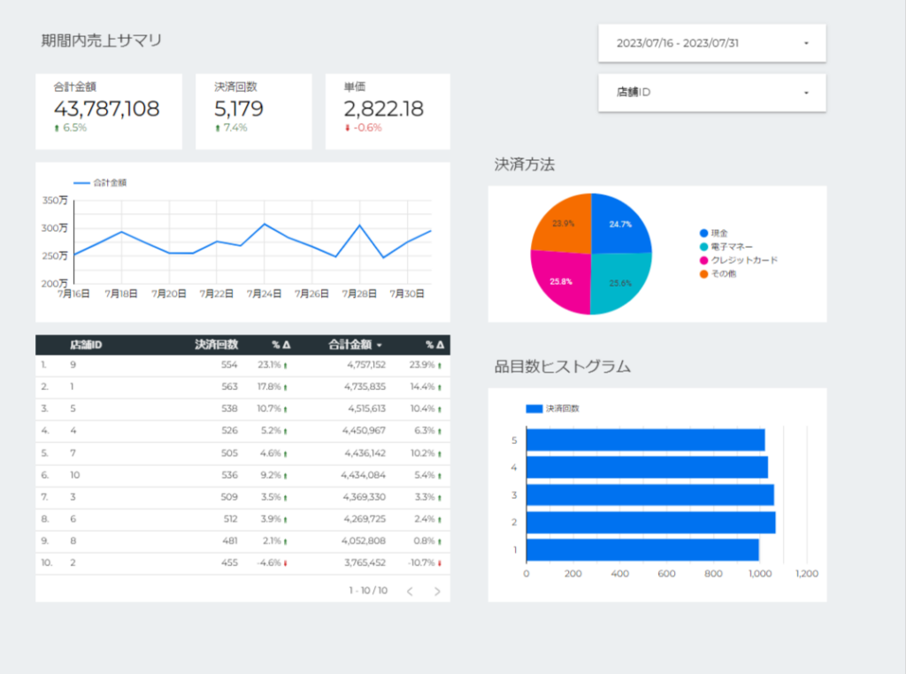Screen dimensions: 906x674
Task: Click the histogram bar for category 2
Action: pyautogui.click(x=650, y=523)
